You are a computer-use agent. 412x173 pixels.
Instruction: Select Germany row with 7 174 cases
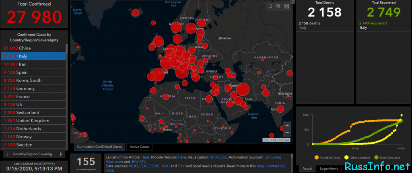pyautogui.click(x=33, y=89)
